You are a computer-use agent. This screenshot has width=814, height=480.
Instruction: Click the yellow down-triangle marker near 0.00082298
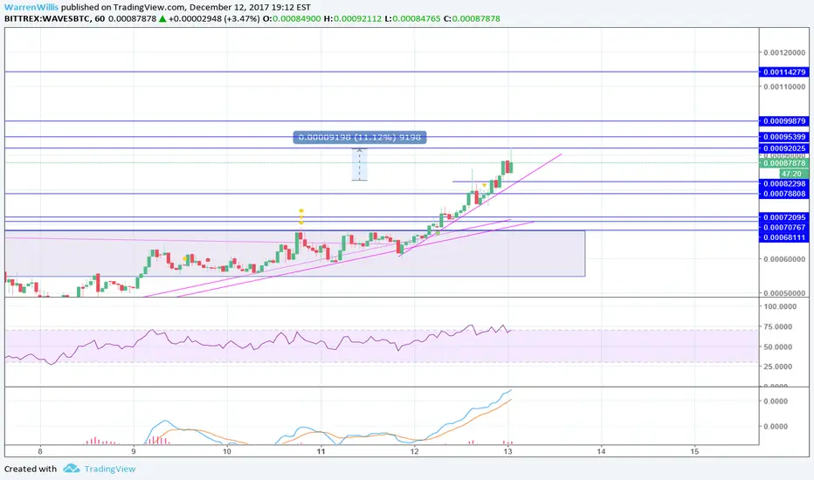coord(485,185)
